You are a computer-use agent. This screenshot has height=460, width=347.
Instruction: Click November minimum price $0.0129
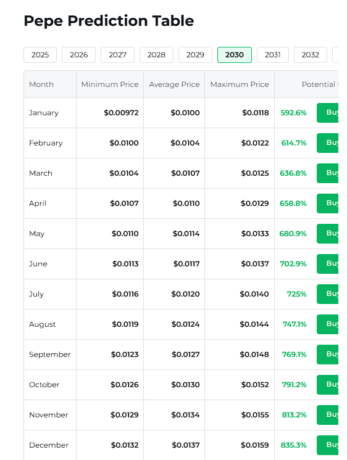point(124,415)
